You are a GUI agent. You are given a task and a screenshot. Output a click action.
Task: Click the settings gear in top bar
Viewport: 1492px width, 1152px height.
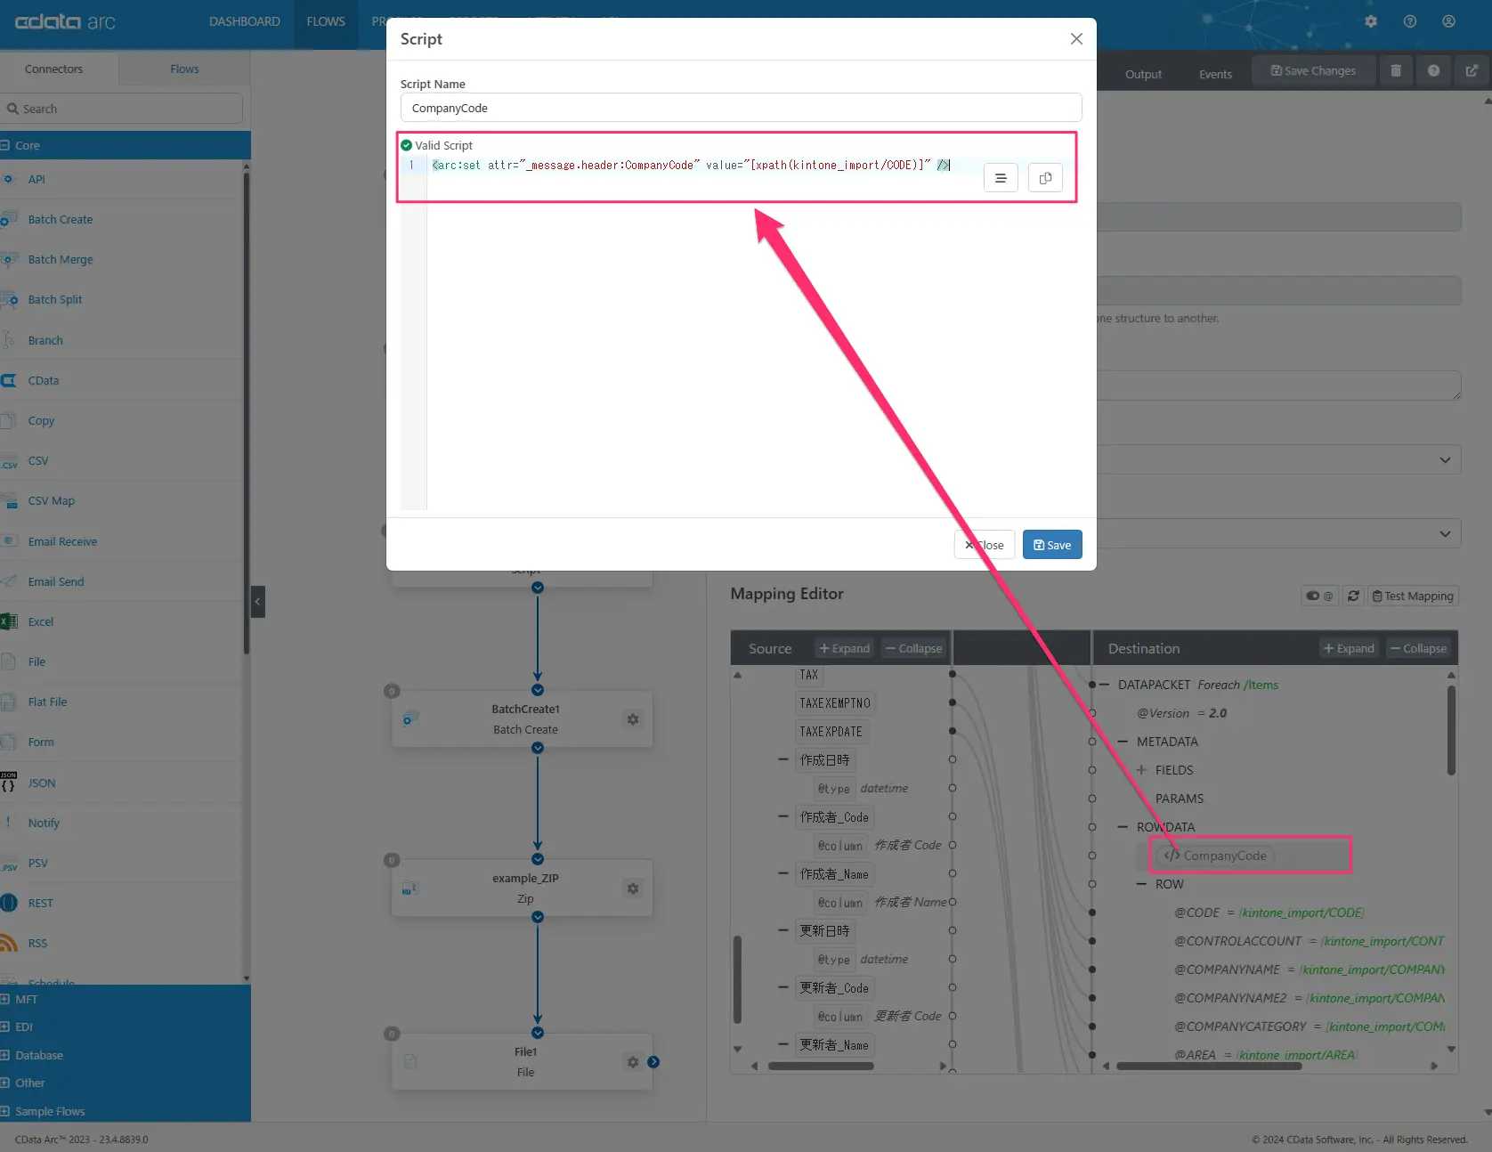pos(1371,21)
